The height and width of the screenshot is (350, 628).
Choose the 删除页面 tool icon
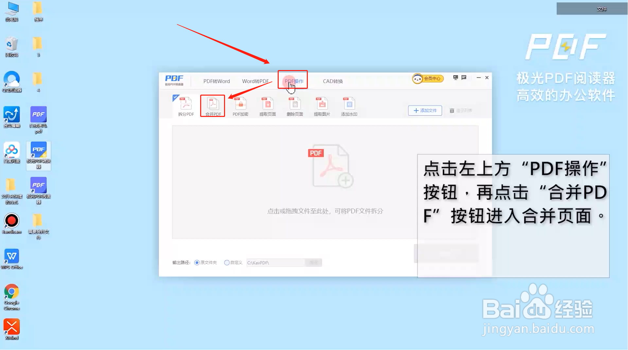tap(295, 106)
